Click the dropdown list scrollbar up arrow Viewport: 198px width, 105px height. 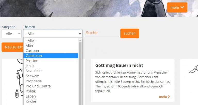tap(80, 40)
